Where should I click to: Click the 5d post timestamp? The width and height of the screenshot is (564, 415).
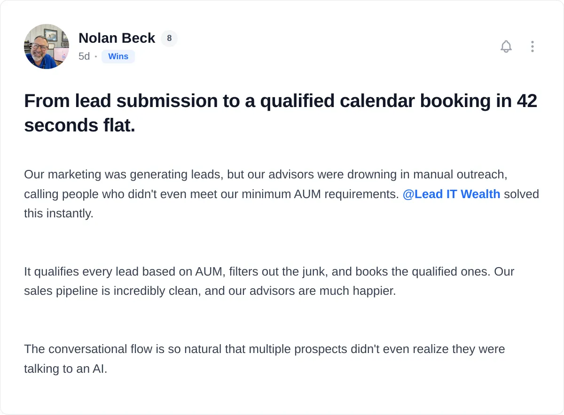[x=84, y=56]
